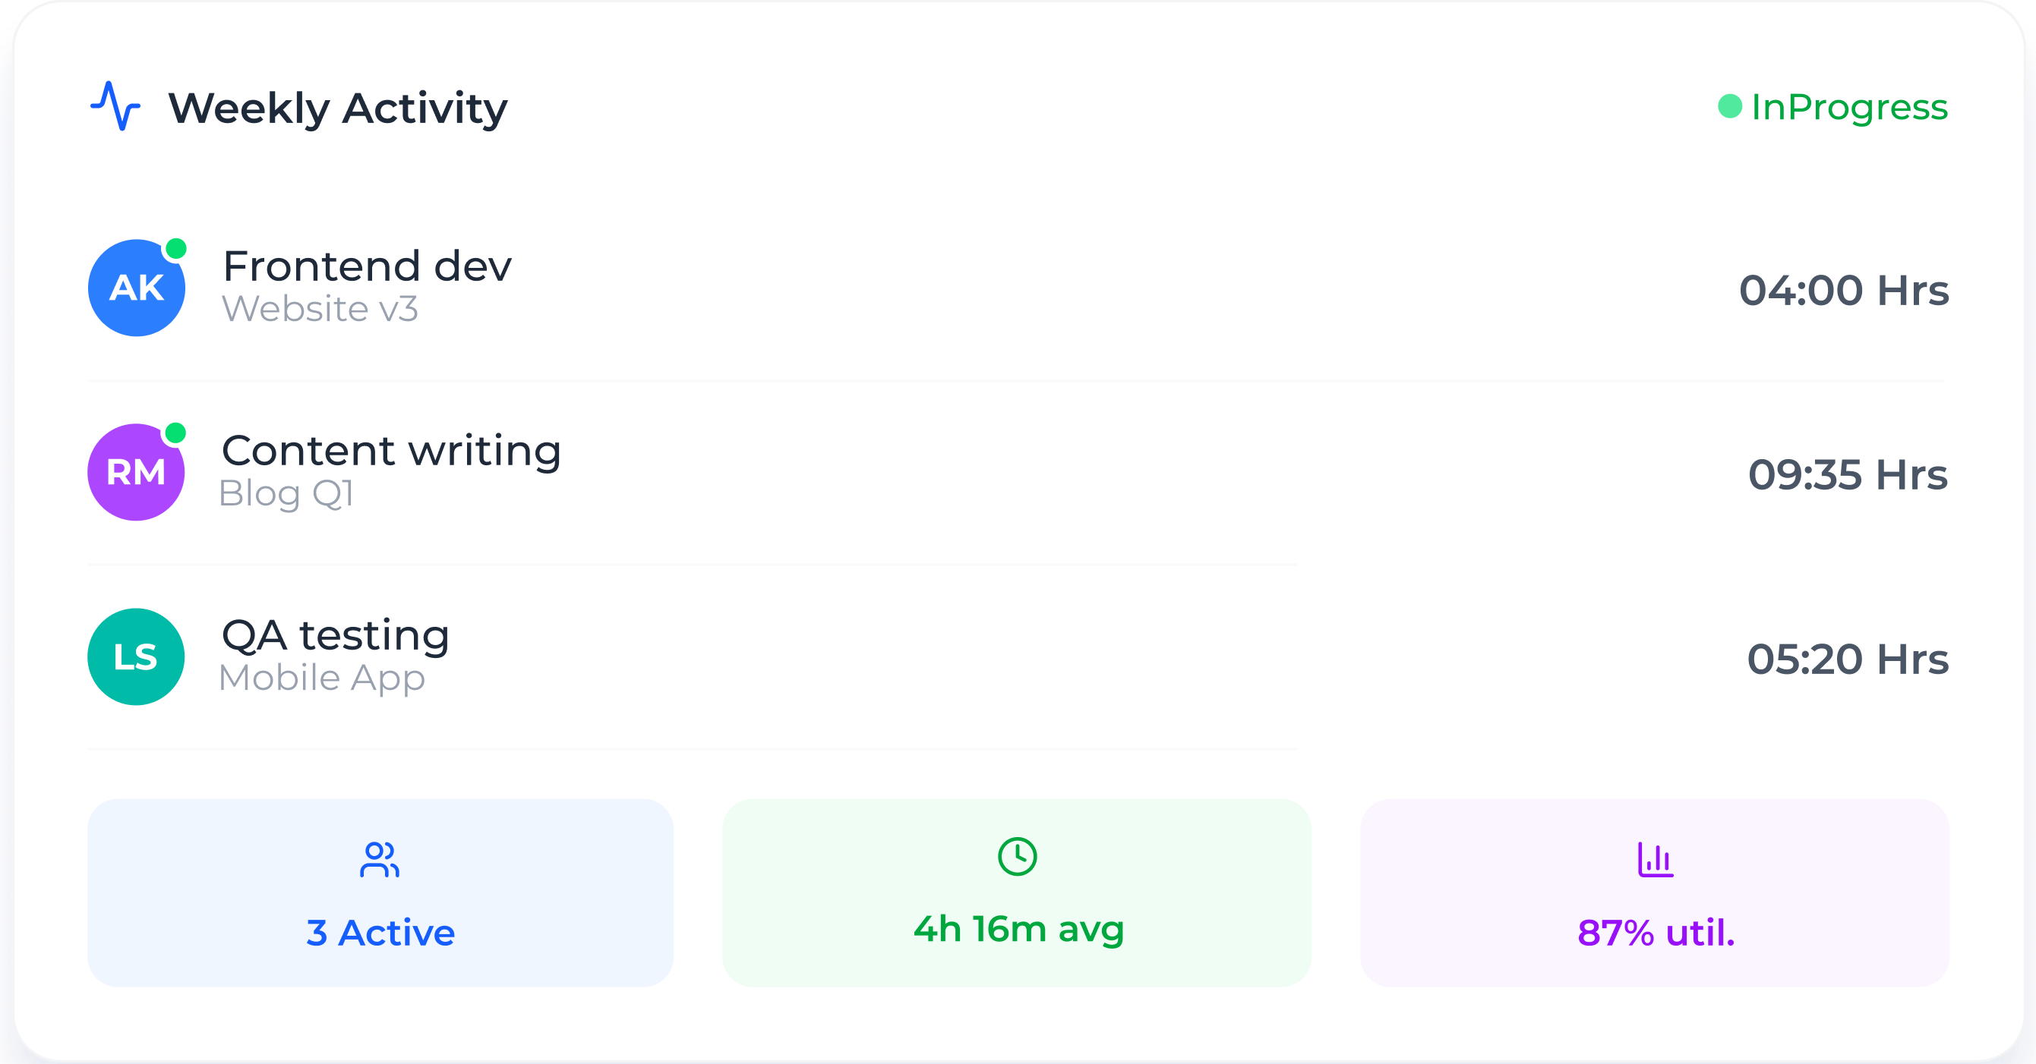Click the AK avatar icon
This screenshot has width=2036, height=1064.
coord(136,288)
